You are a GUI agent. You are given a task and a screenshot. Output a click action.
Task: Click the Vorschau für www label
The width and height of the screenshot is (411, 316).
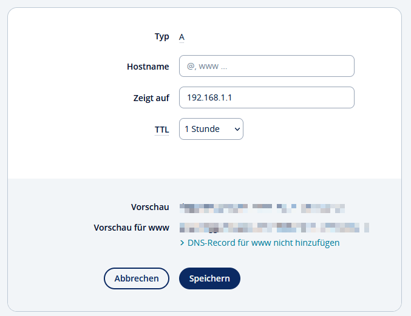point(131,228)
